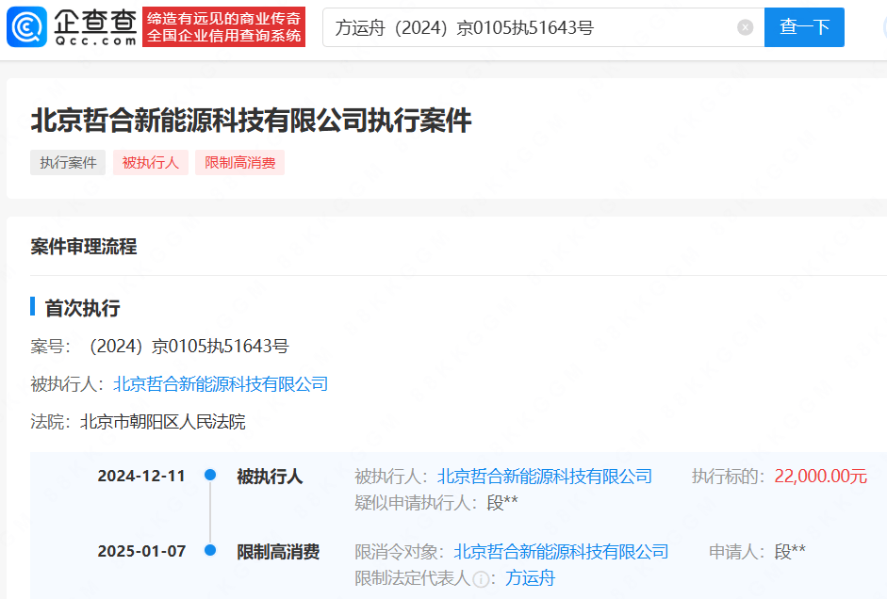Click the 首次执行 subsection heading
The height and width of the screenshot is (599, 887).
click(83, 308)
